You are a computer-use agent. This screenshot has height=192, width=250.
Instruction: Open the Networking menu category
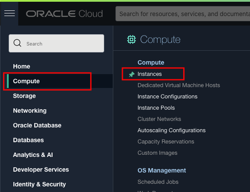[30, 111]
